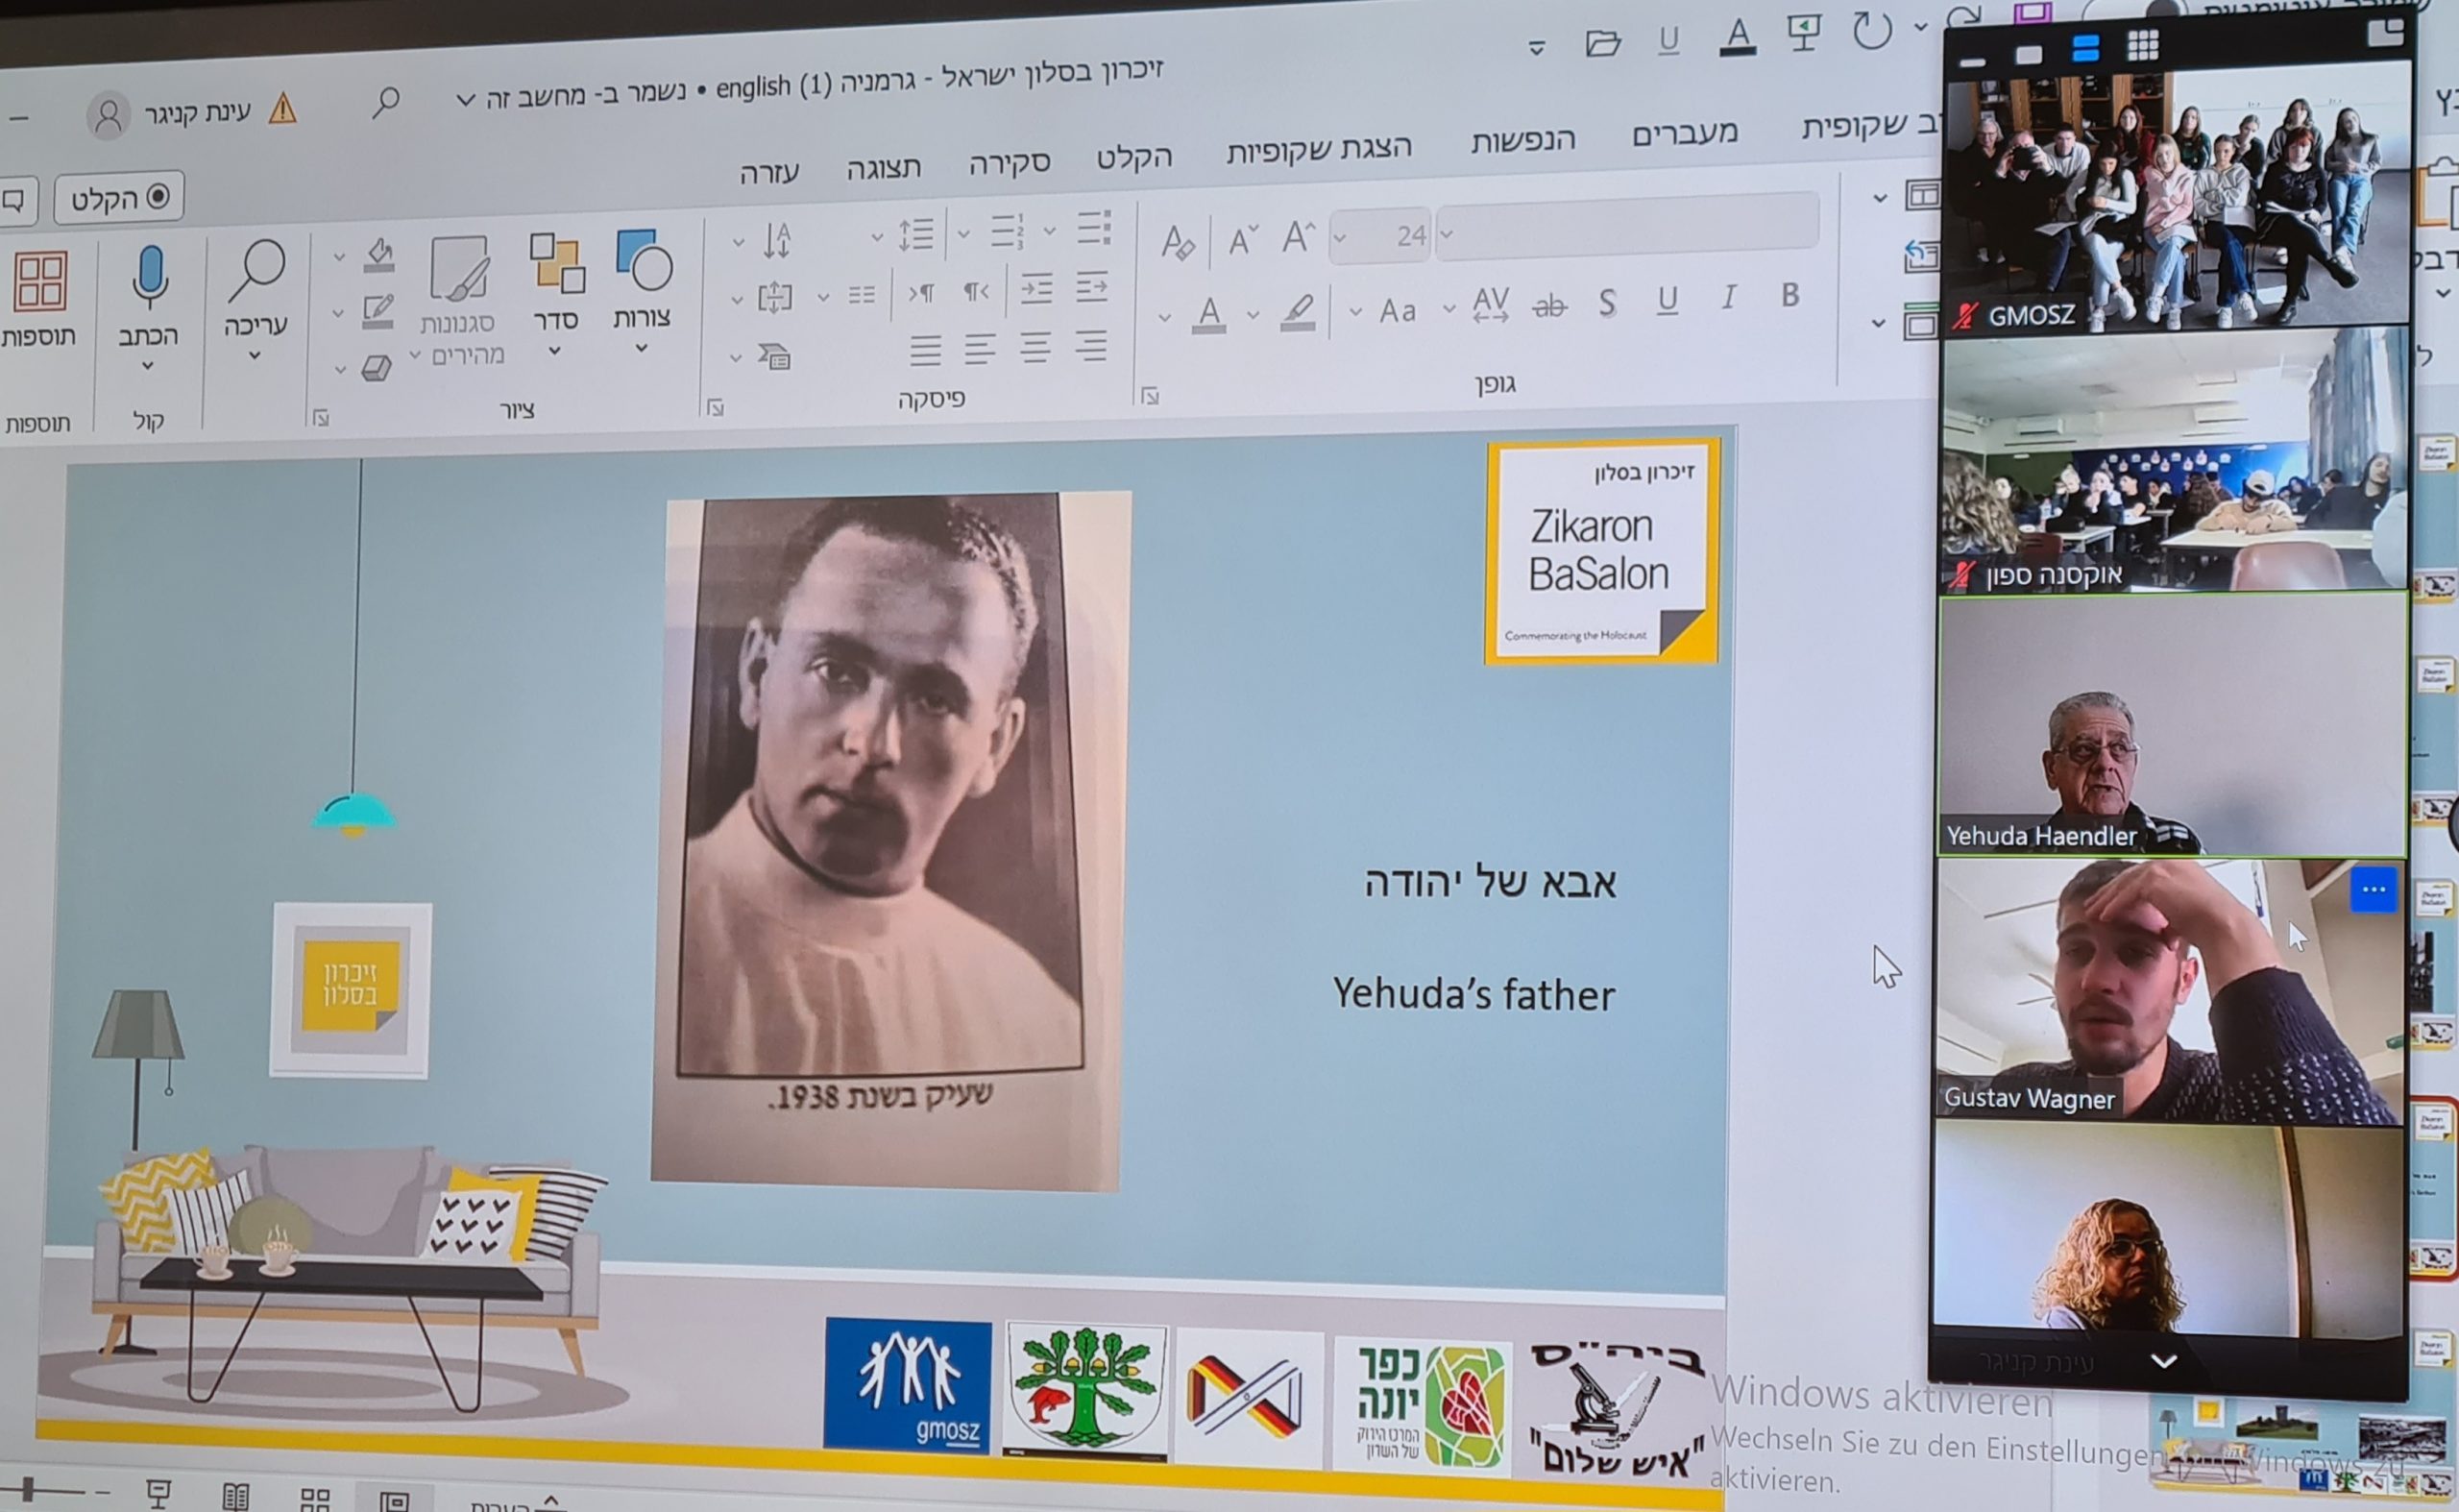Click the increase font size icon

[1298, 237]
